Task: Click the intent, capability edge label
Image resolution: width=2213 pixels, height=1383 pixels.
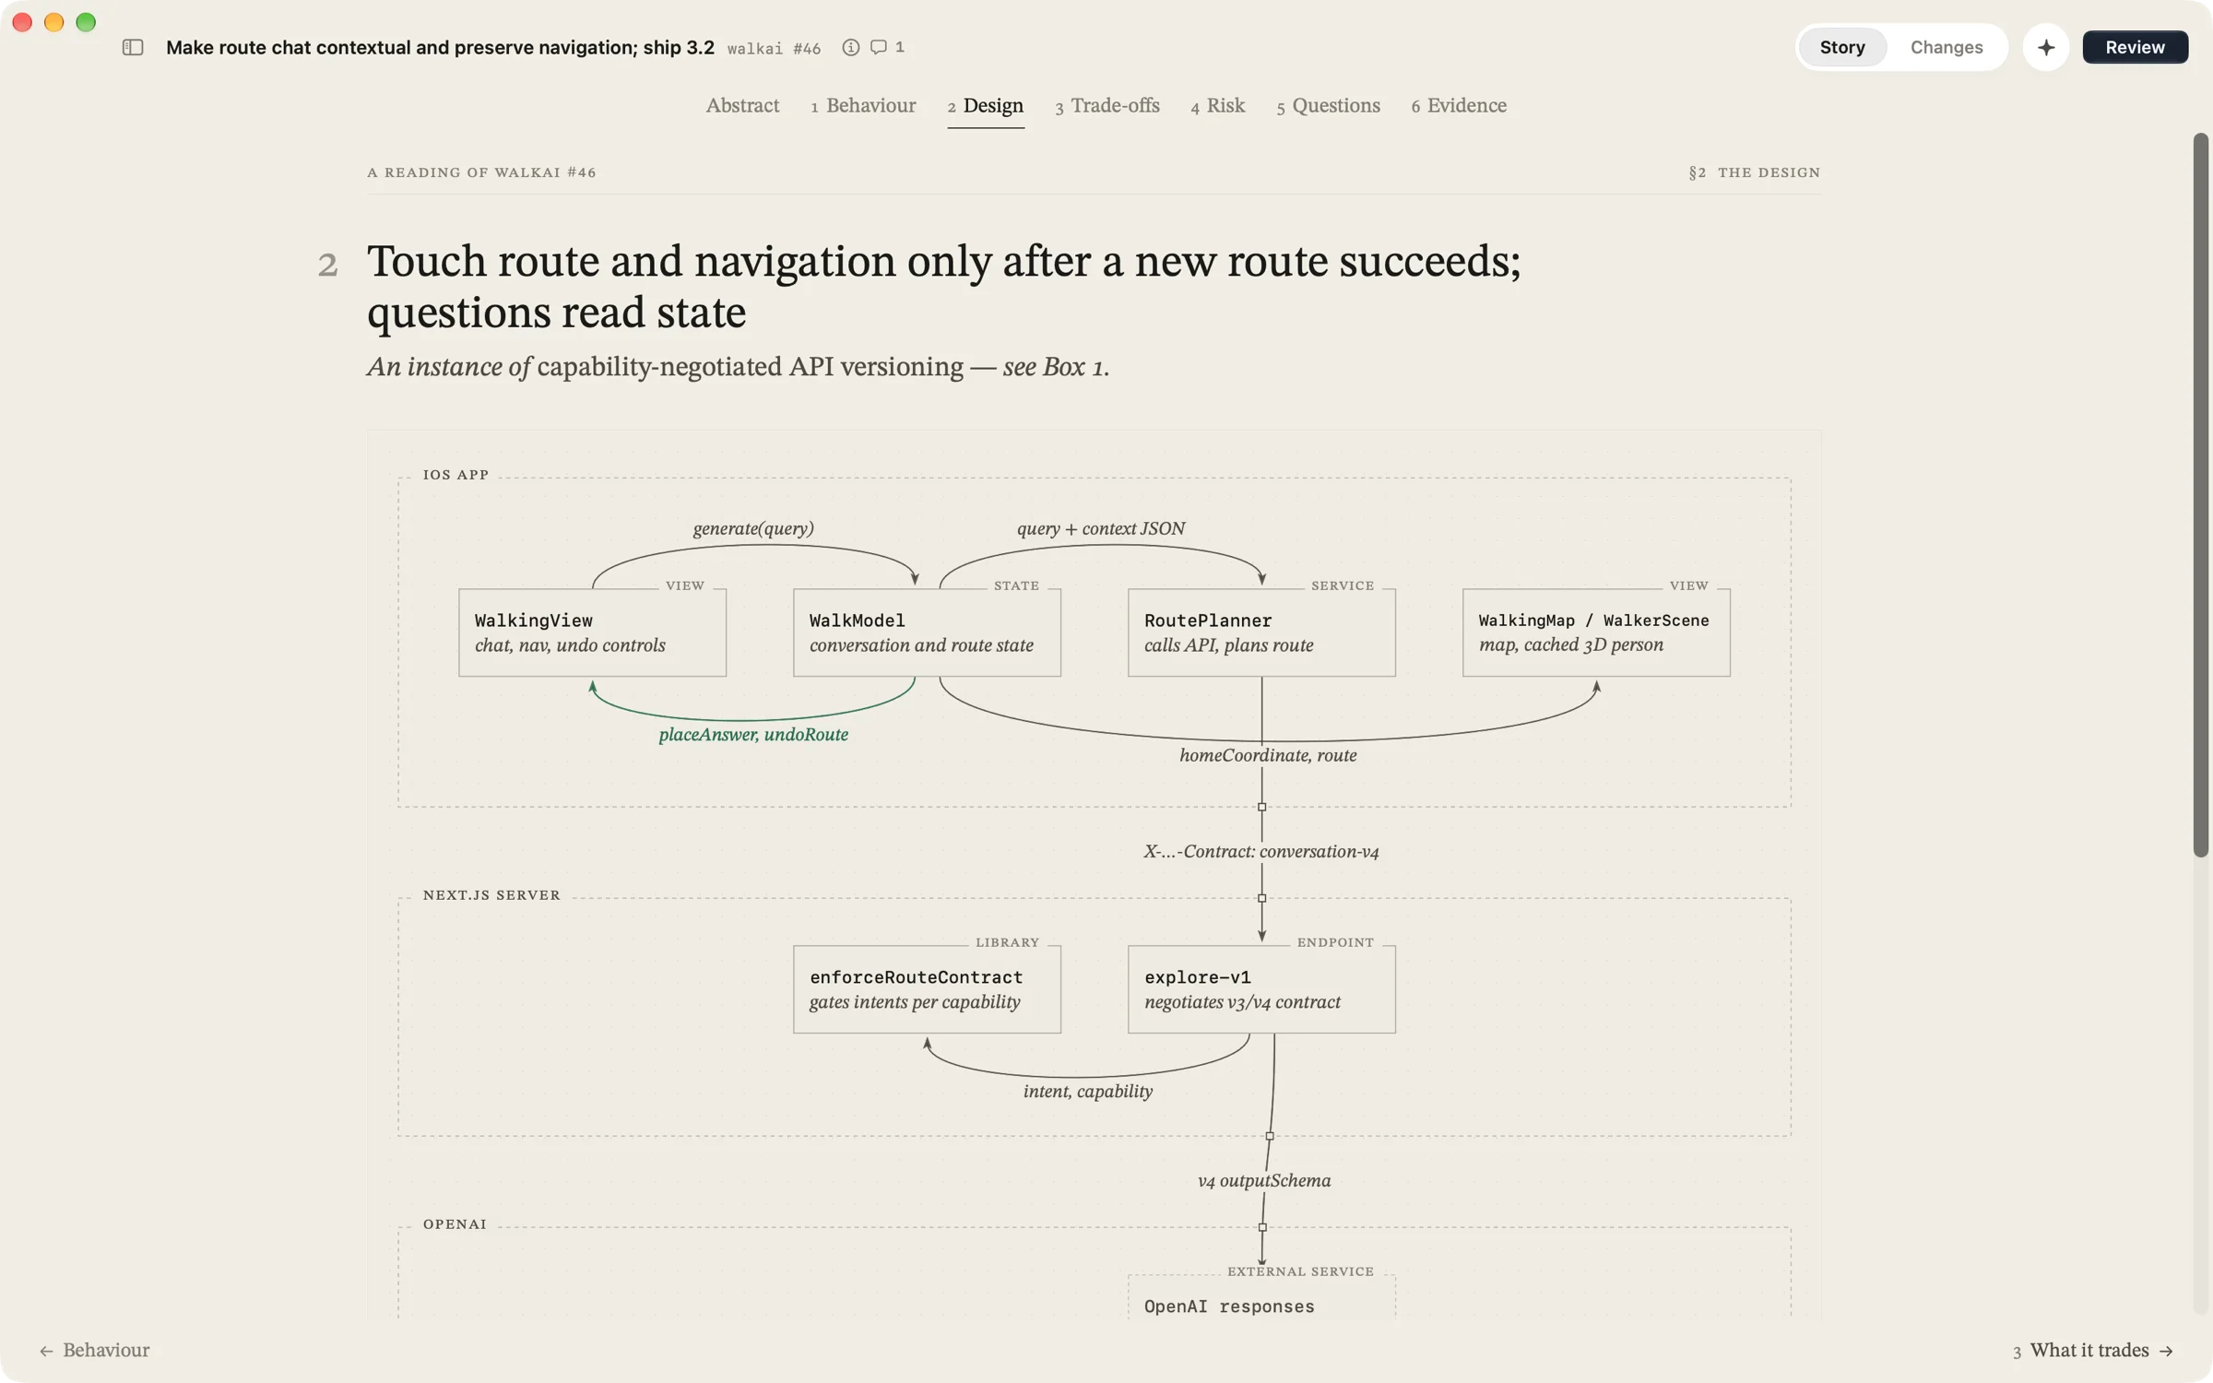Action: (1088, 1092)
